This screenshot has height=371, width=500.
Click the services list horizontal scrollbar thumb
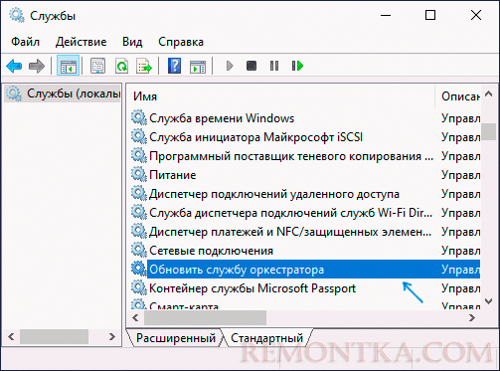[205, 317]
